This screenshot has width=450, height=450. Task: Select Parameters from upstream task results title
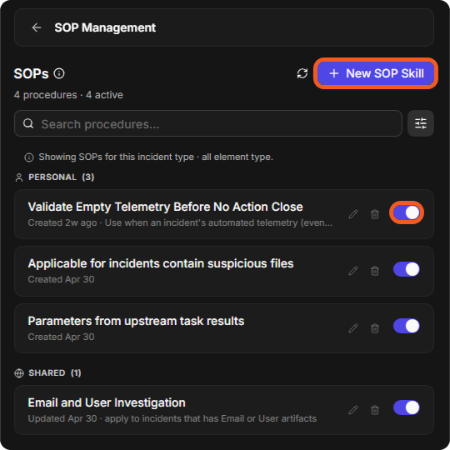pos(136,321)
